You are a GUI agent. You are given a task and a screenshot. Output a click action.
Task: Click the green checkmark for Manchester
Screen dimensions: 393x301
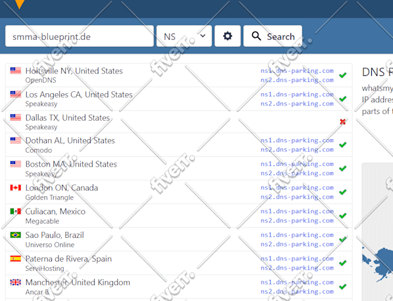[342, 287]
